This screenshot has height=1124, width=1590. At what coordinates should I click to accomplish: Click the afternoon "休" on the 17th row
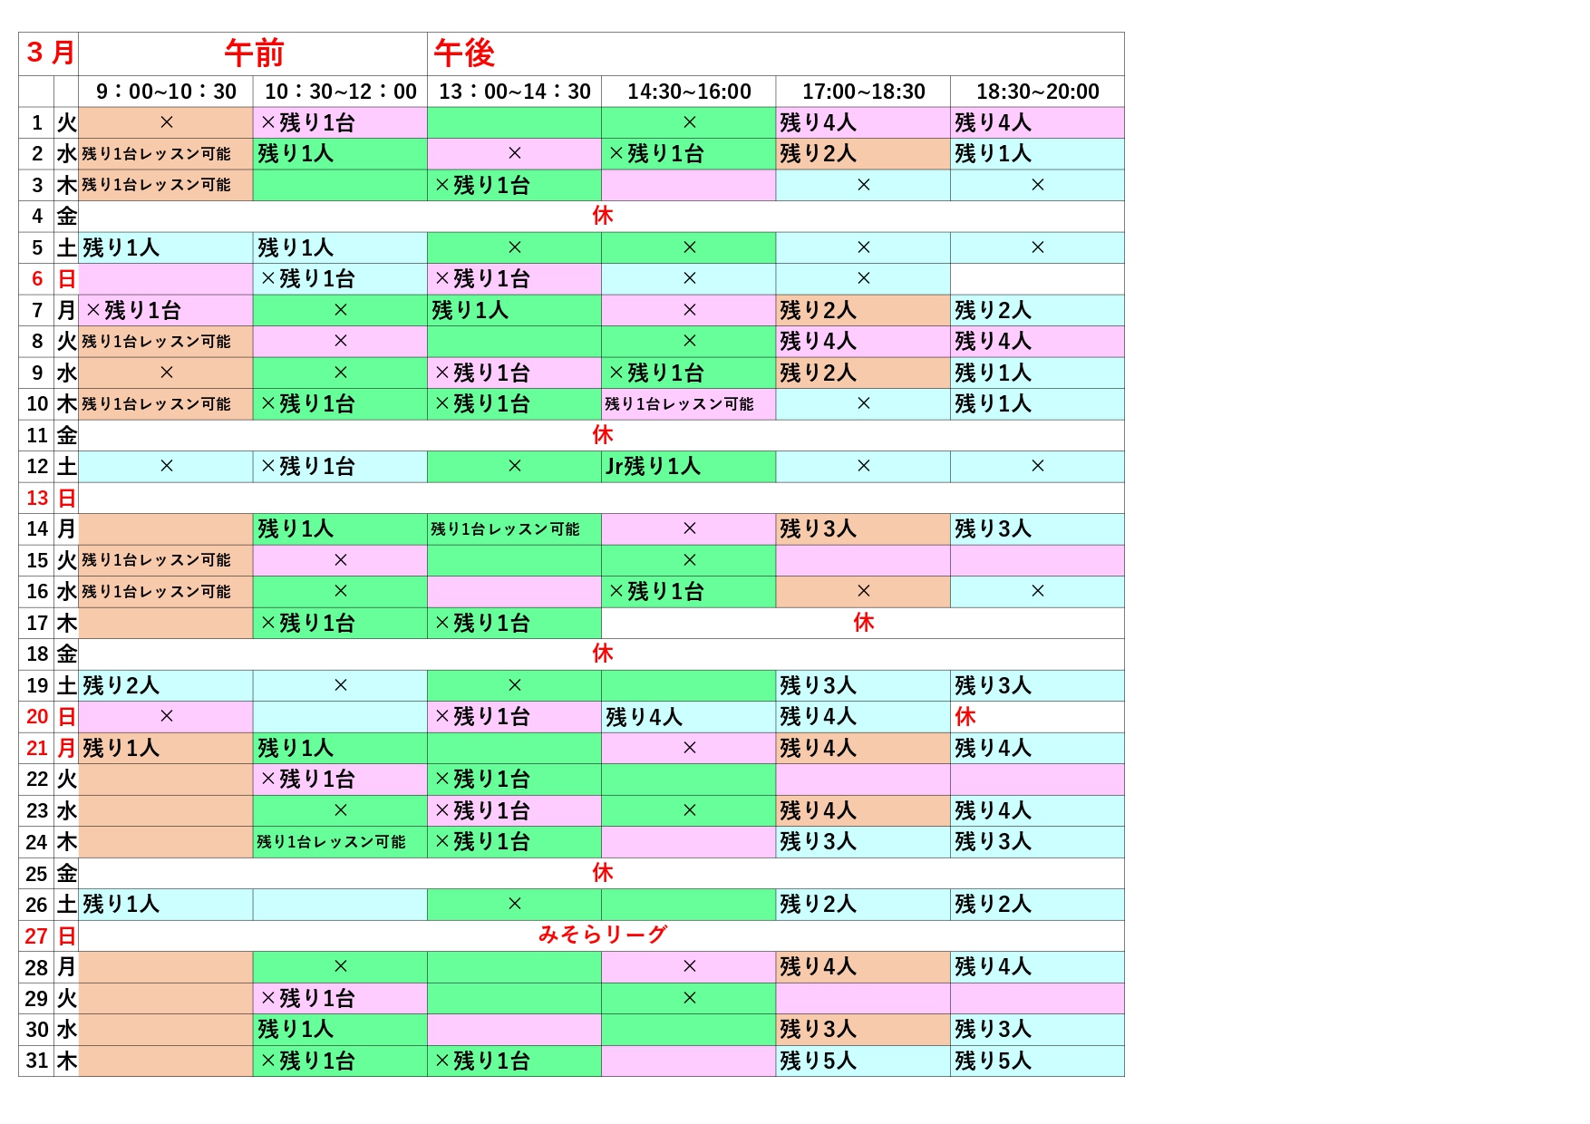point(863,623)
